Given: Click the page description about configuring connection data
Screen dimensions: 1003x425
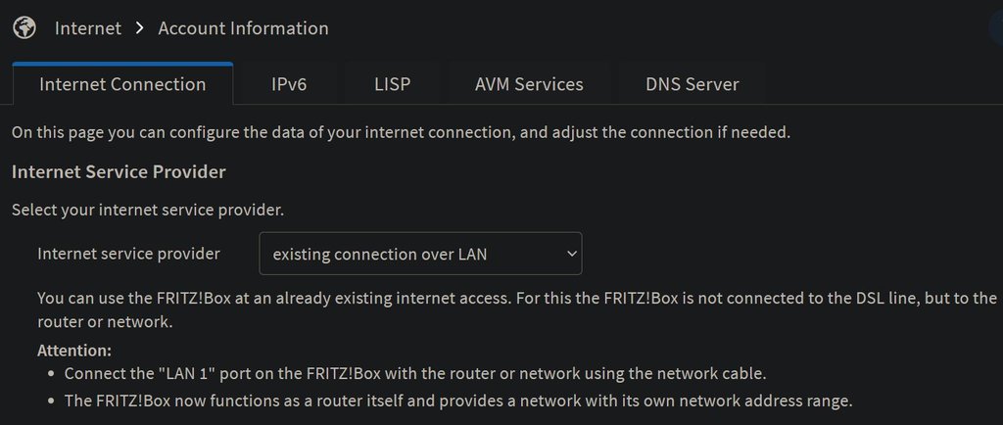Looking at the screenshot, I should tap(402, 133).
